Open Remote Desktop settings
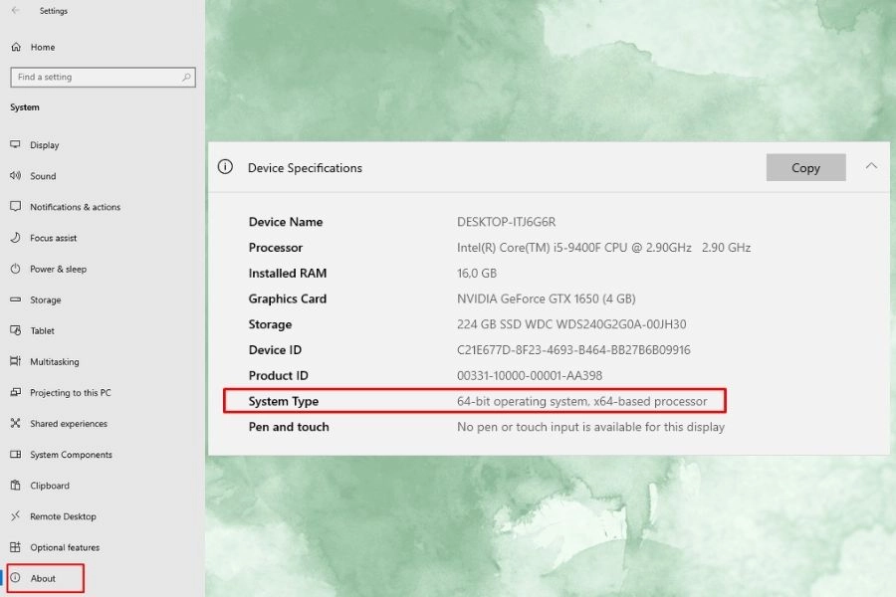Image resolution: width=896 pixels, height=597 pixels. coord(63,516)
